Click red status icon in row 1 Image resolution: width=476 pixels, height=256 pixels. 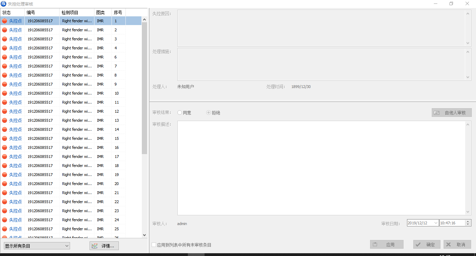(5, 21)
